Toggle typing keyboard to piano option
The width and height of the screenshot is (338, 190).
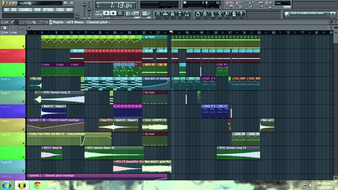230,3
